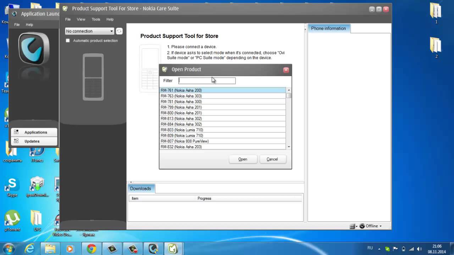Select the Phone information tab
Viewport: 454px width, 255px height.
[x=329, y=28]
